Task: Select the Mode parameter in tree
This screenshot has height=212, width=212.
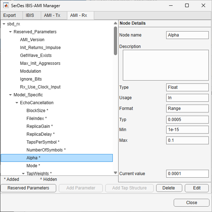Action: (33, 166)
